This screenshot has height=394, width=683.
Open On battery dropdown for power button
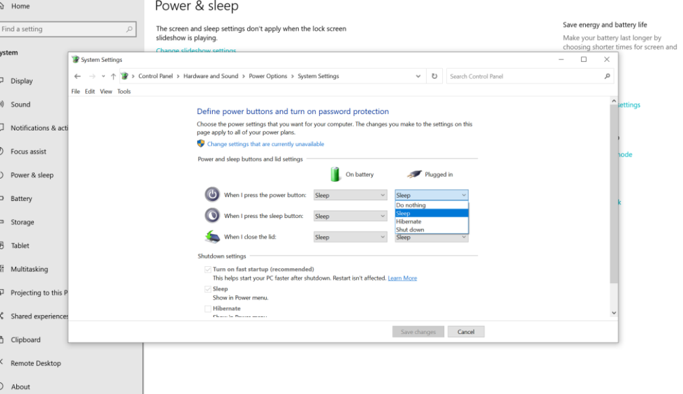click(x=350, y=195)
